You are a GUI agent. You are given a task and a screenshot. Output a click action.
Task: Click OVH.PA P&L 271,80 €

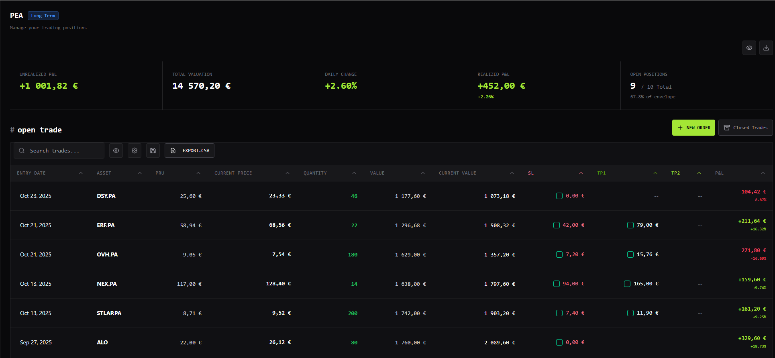(x=754, y=250)
